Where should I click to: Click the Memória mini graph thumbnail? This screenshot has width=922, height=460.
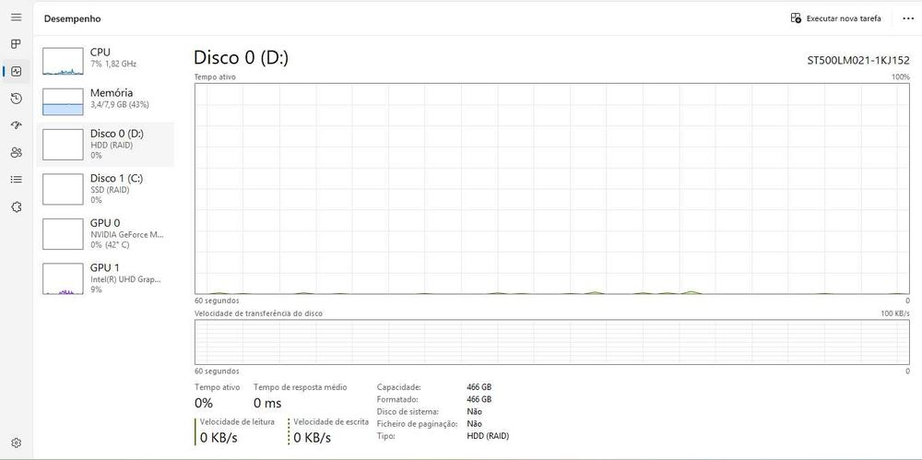pyautogui.click(x=63, y=101)
